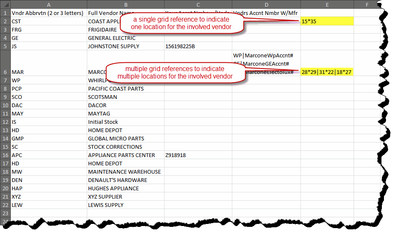Select the Initial Stock cell
The height and width of the screenshot is (236, 396).
coord(126,122)
